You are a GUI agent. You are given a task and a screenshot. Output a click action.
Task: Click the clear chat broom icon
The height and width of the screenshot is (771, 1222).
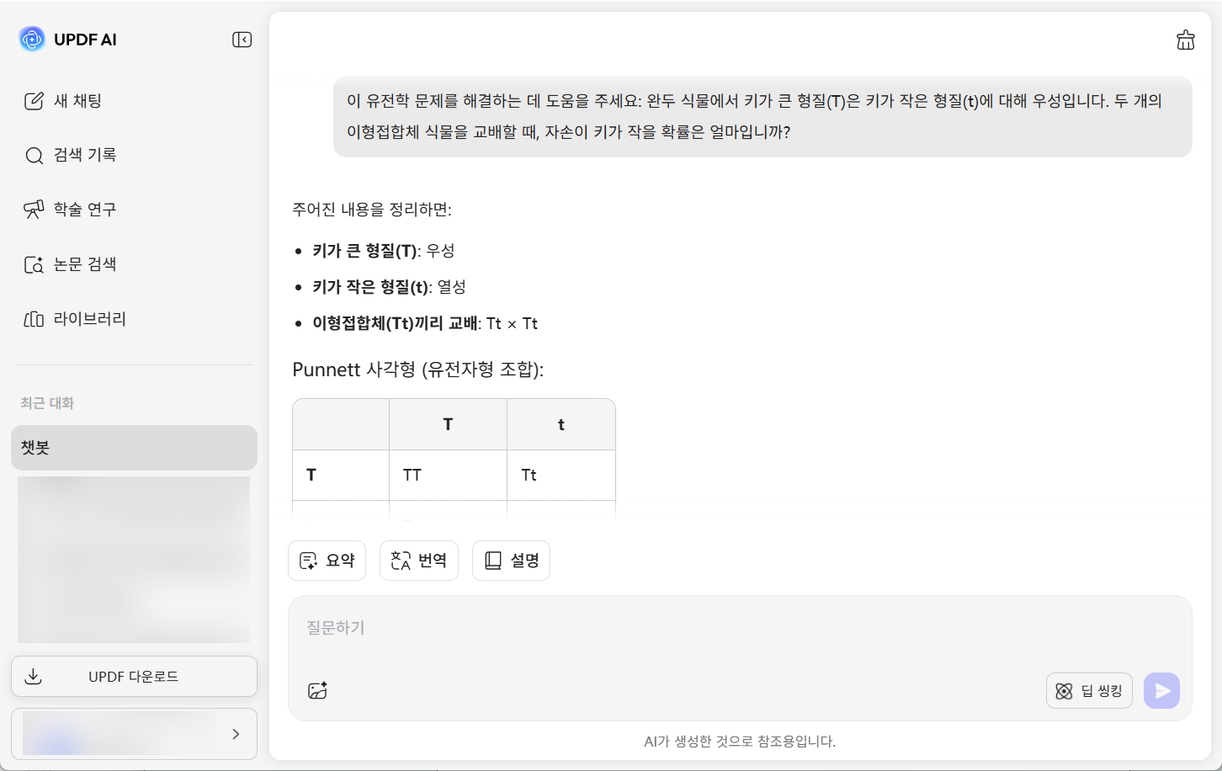click(x=1185, y=40)
